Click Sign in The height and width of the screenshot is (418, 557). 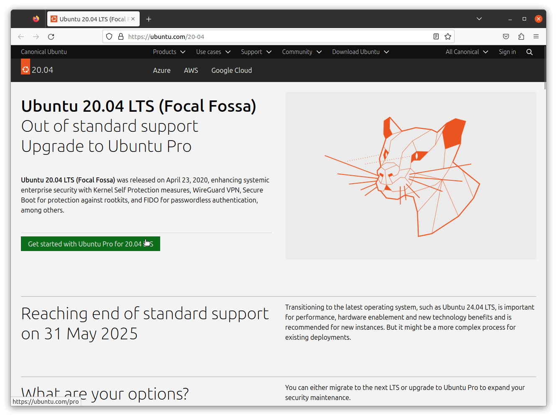tap(507, 52)
